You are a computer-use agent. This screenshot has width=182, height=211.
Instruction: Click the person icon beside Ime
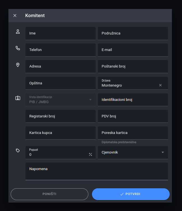[x=18, y=32]
